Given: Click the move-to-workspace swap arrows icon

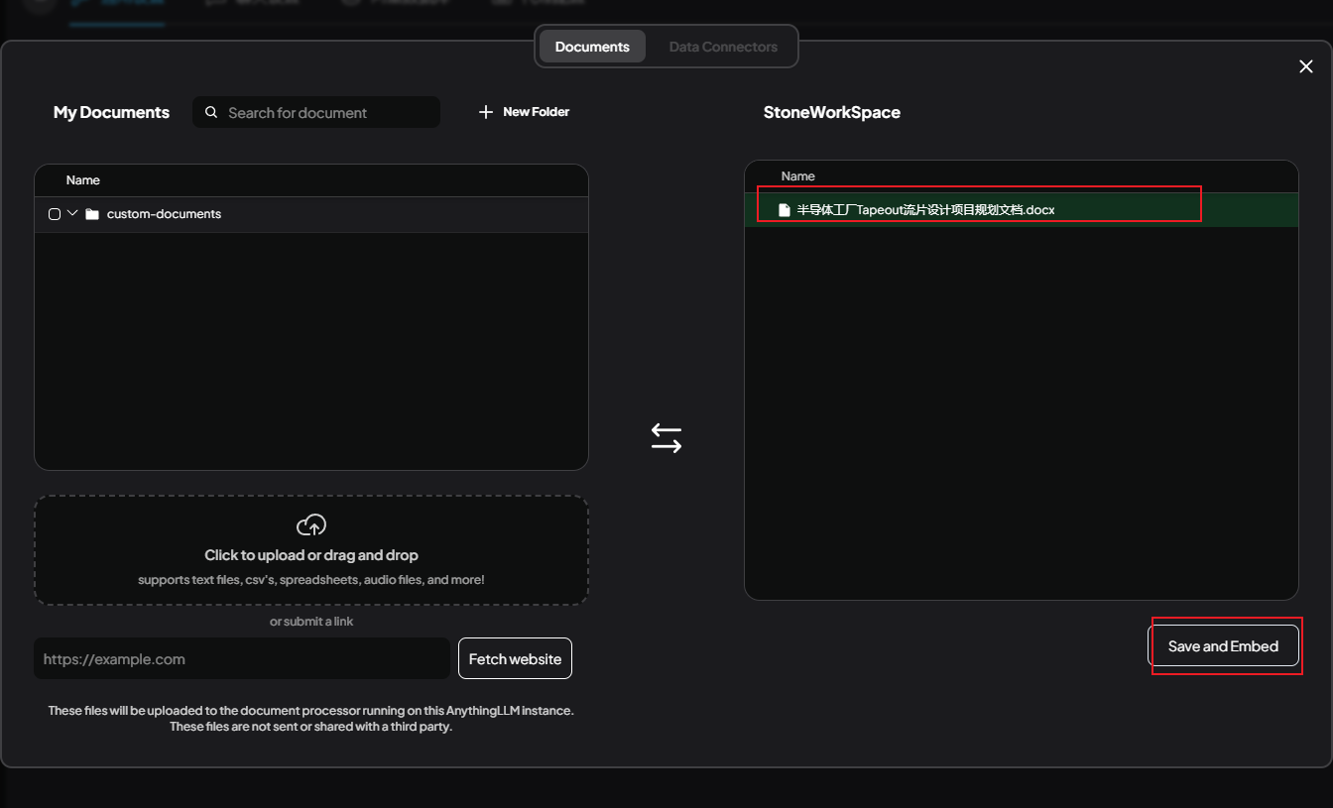Looking at the screenshot, I should [666, 438].
